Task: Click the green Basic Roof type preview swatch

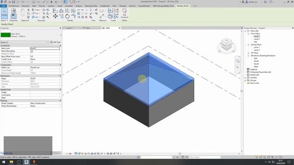Action: tap(6, 35)
